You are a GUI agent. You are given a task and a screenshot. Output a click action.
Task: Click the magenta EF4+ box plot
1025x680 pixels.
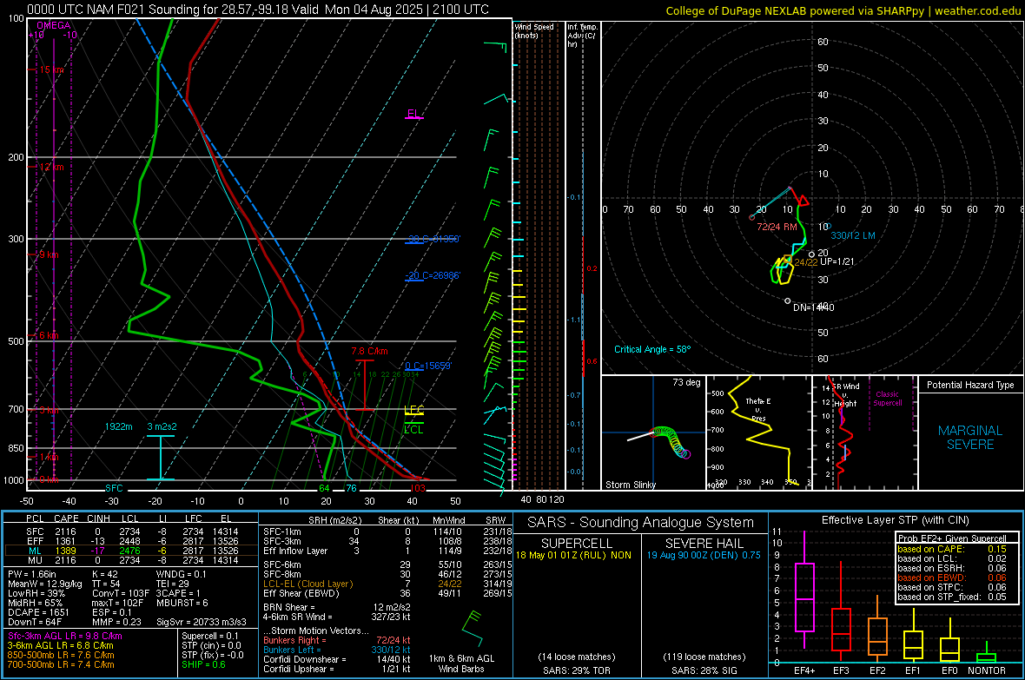[x=804, y=589]
